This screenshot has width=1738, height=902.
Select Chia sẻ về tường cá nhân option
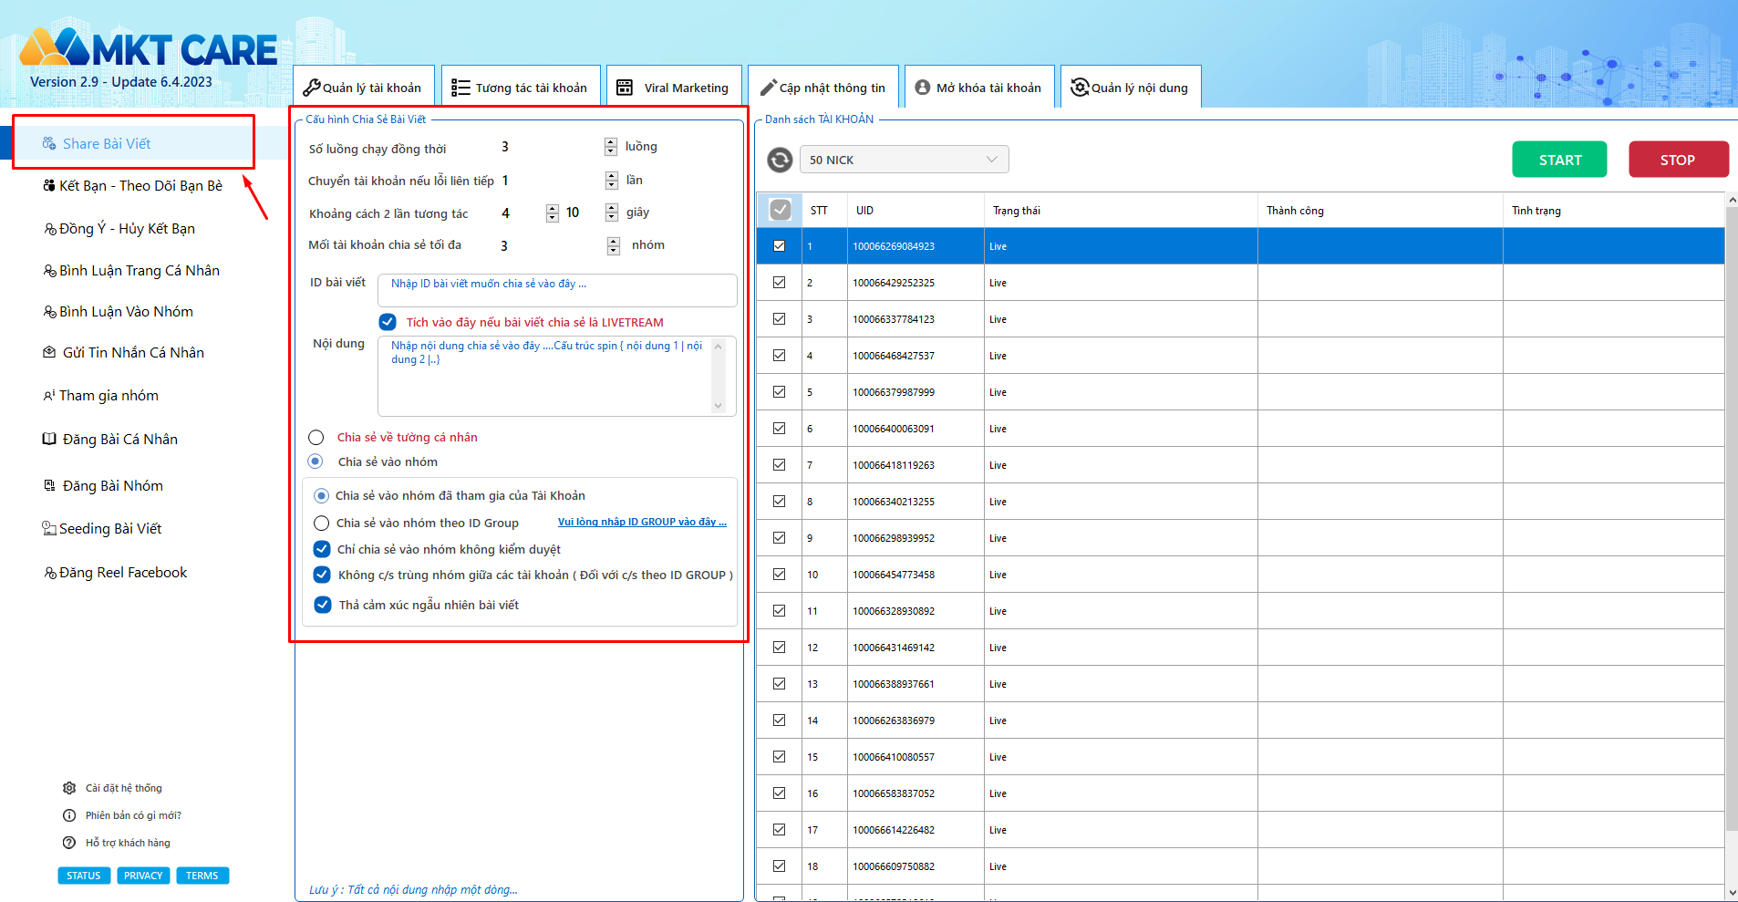(316, 438)
